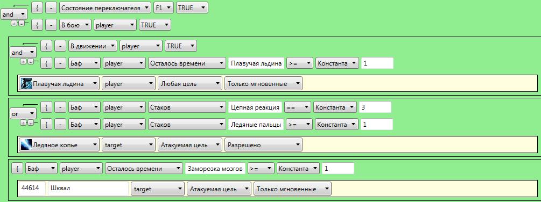
Task: Open TRUE dropdown in В бою row
Action: pos(154,25)
